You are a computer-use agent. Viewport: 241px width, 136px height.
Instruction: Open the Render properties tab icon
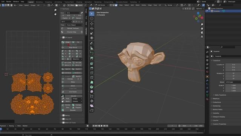[x=207, y=57]
